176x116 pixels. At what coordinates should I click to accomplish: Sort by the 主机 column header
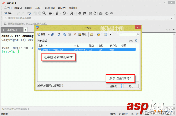point(81,46)
